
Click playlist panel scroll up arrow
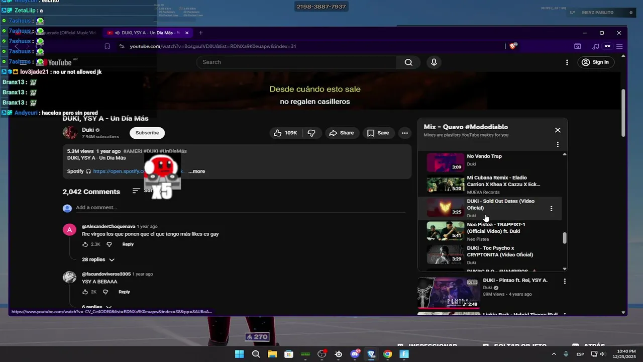click(x=565, y=154)
